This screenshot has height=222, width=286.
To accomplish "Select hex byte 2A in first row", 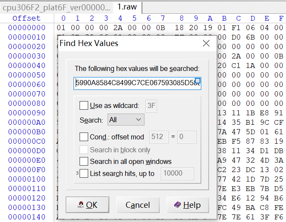I will pyautogui.click(x=118, y=28).
